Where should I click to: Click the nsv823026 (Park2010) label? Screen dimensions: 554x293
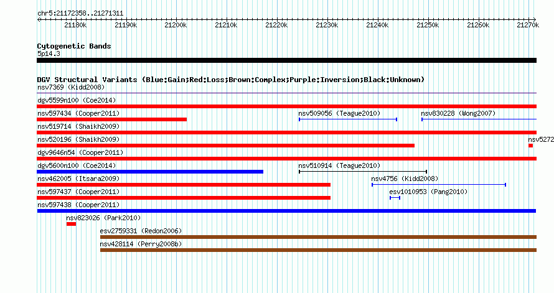103,218
